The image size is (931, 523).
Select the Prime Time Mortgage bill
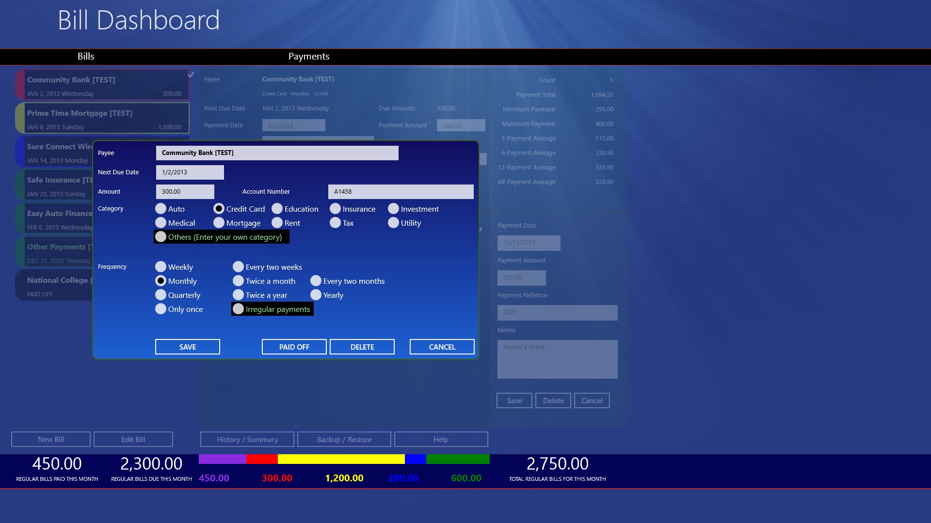point(102,118)
